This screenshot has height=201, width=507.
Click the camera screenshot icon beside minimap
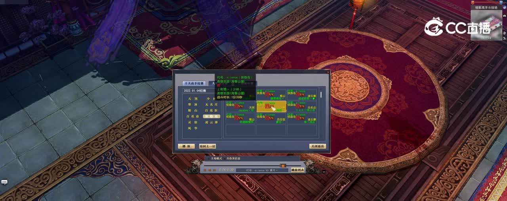tap(505, 16)
